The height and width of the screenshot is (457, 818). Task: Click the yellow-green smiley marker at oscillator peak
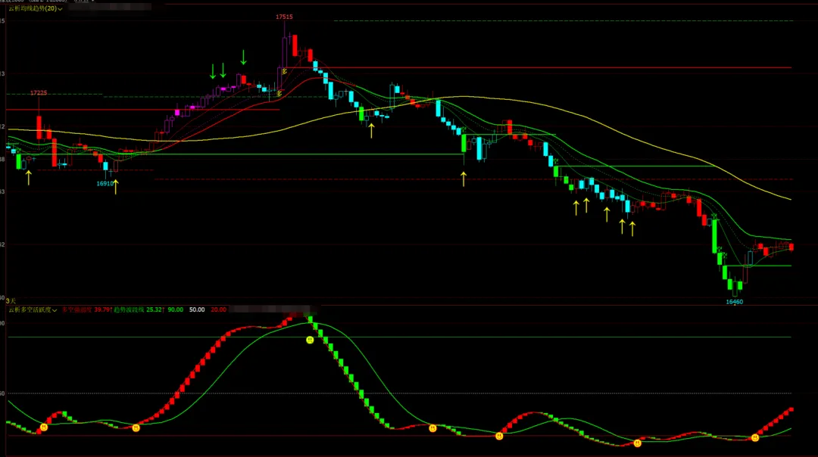(310, 340)
